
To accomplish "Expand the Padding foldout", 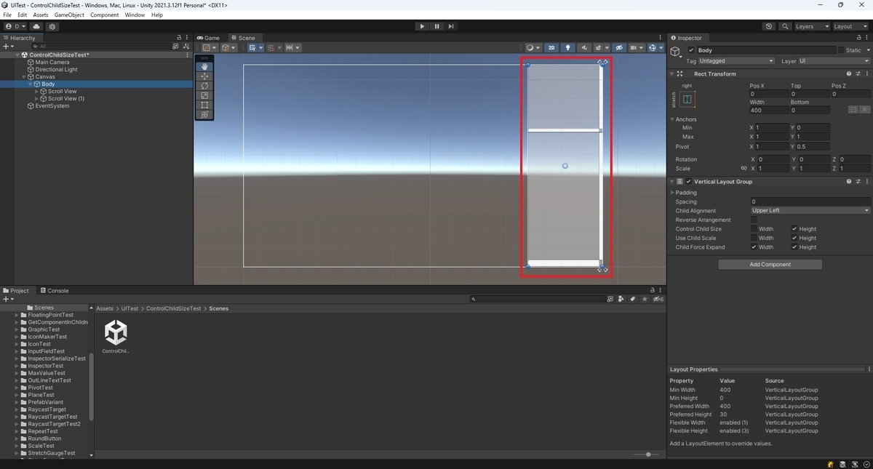I will click(x=685, y=193).
